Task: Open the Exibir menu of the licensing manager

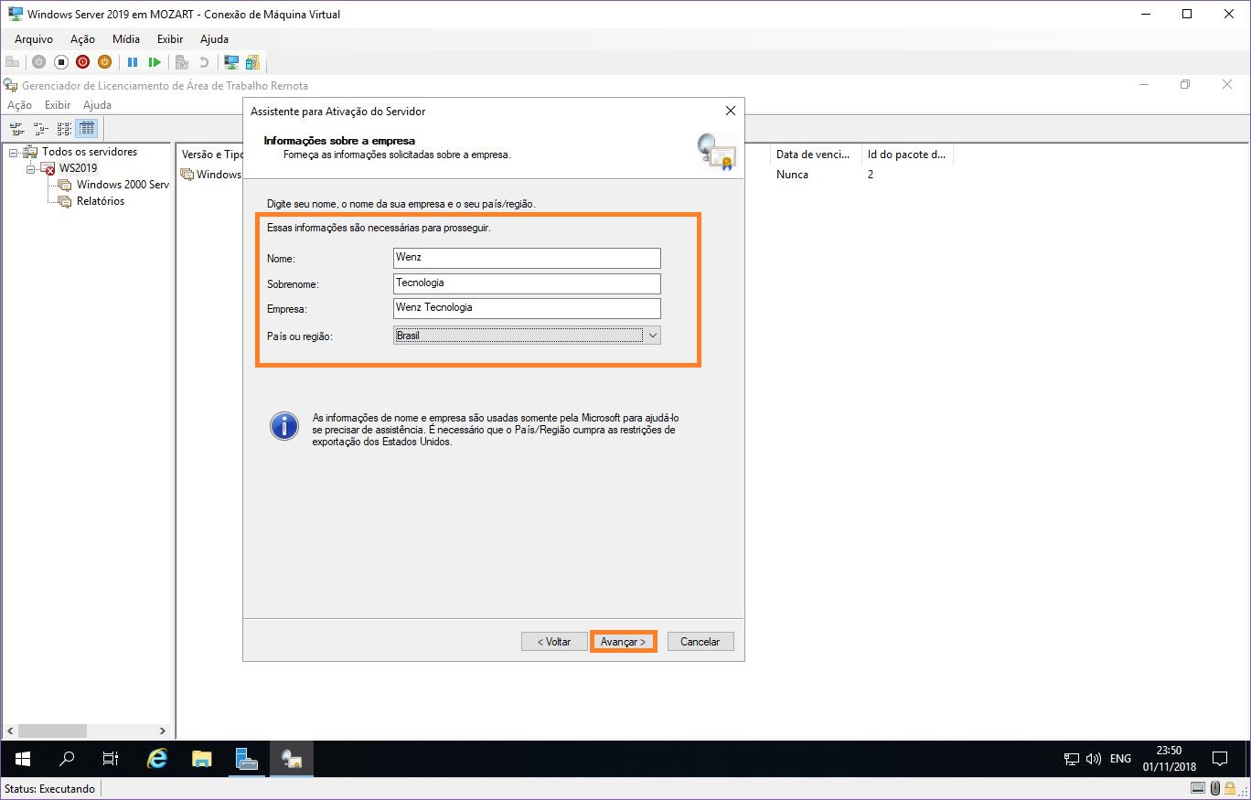Action: click(58, 105)
